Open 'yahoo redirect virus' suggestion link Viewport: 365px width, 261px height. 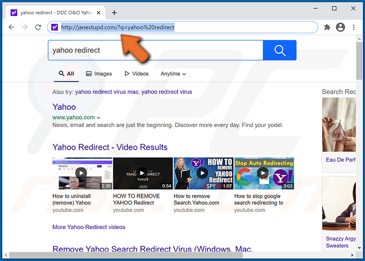[167, 92]
